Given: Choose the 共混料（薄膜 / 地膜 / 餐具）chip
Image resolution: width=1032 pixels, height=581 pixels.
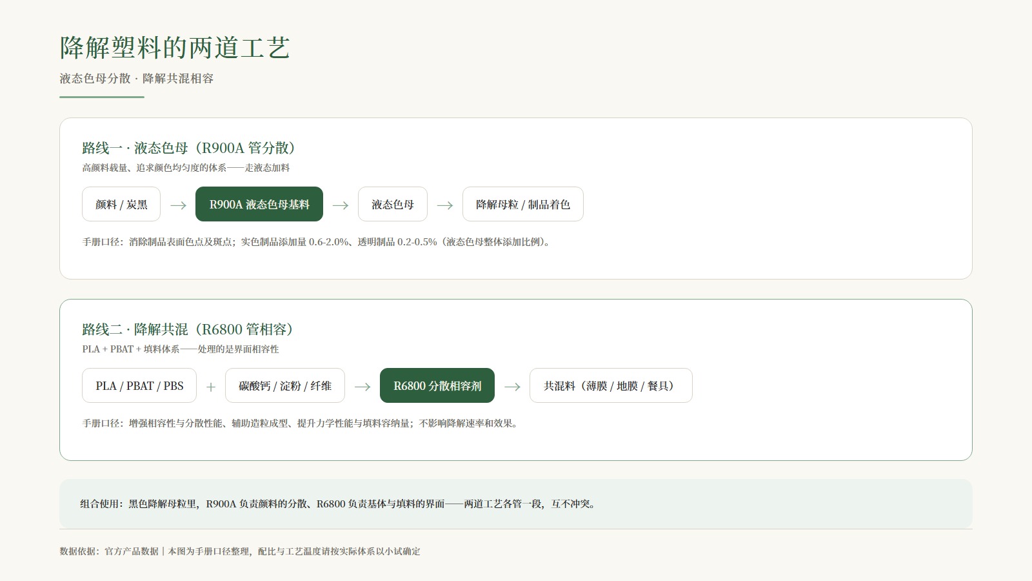Looking at the screenshot, I should pos(611,385).
